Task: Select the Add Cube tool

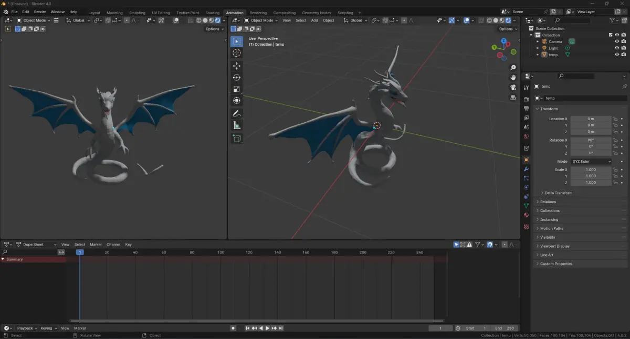Action: coord(237,139)
